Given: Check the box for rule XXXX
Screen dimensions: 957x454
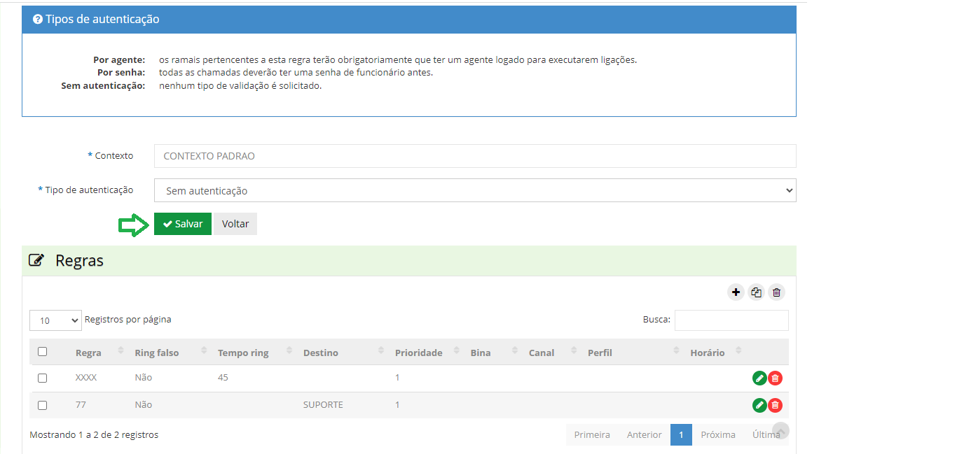Looking at the screenshot, I should (x=42, y=378).
